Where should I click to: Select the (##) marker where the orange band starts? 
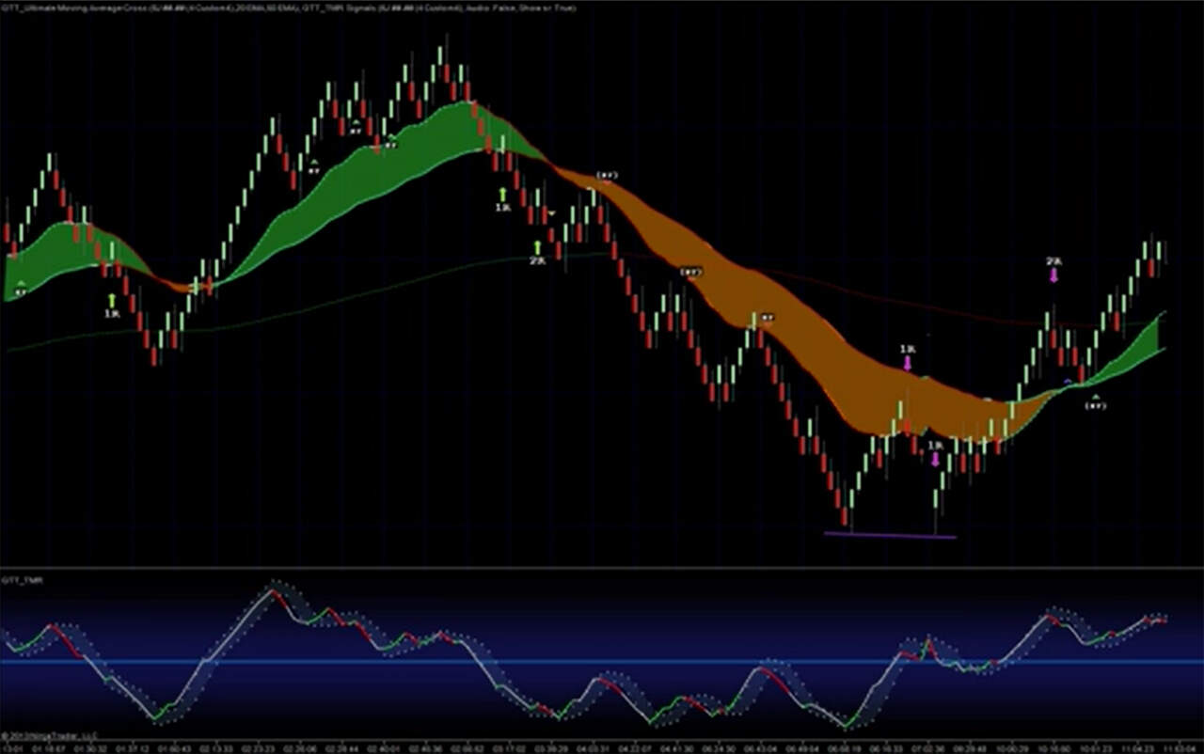coord(606,176)
